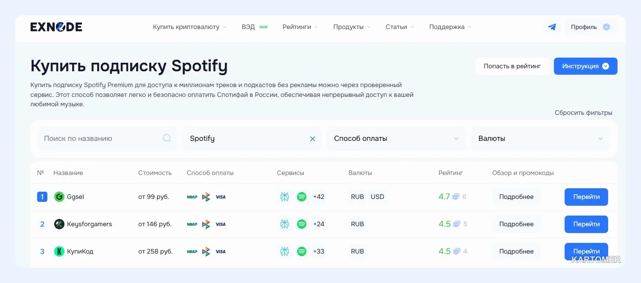Expand the Рейтинги menu

(300, 27)
